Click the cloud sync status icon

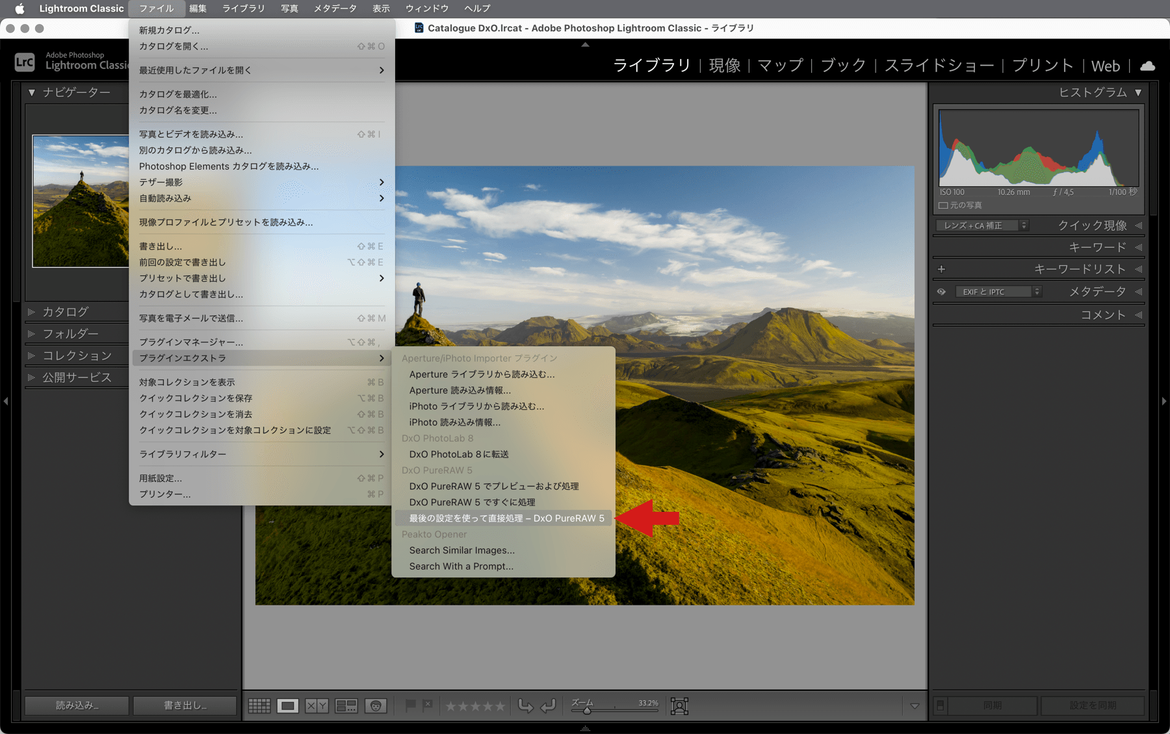pyautogui.click(x=1148, y=66)
